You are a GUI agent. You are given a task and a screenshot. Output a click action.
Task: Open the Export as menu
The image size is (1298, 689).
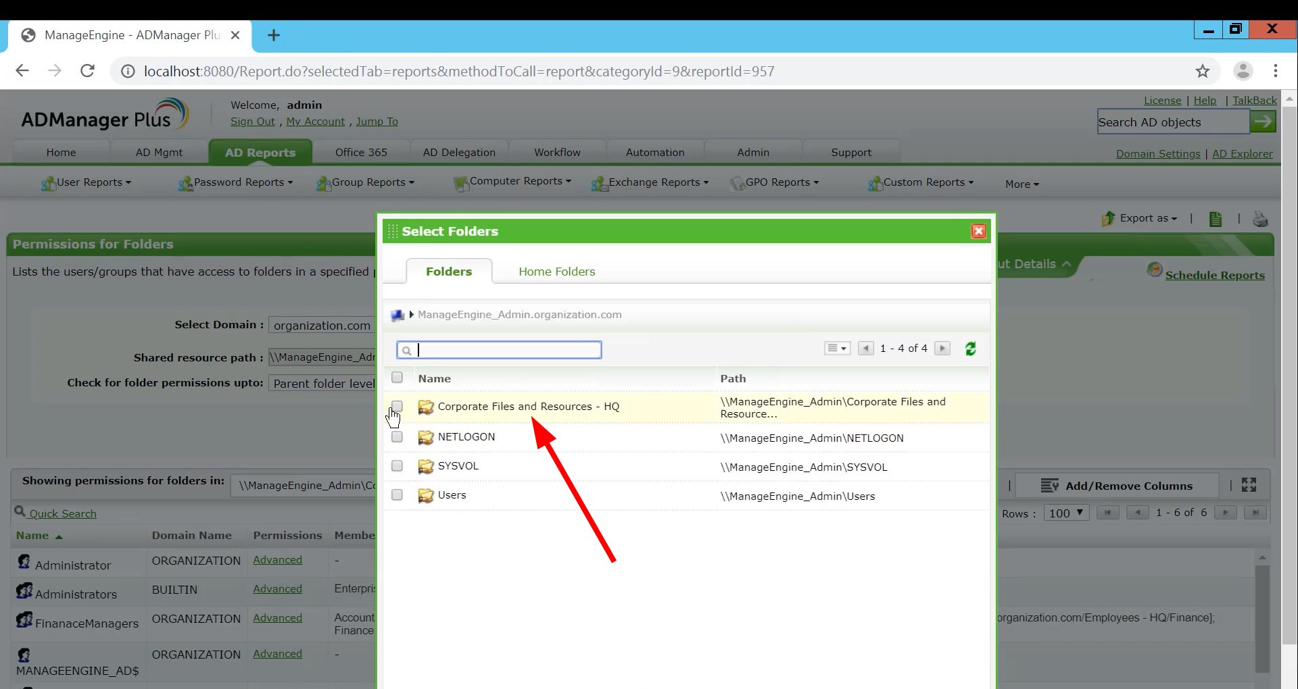(x=1140, y=218)
